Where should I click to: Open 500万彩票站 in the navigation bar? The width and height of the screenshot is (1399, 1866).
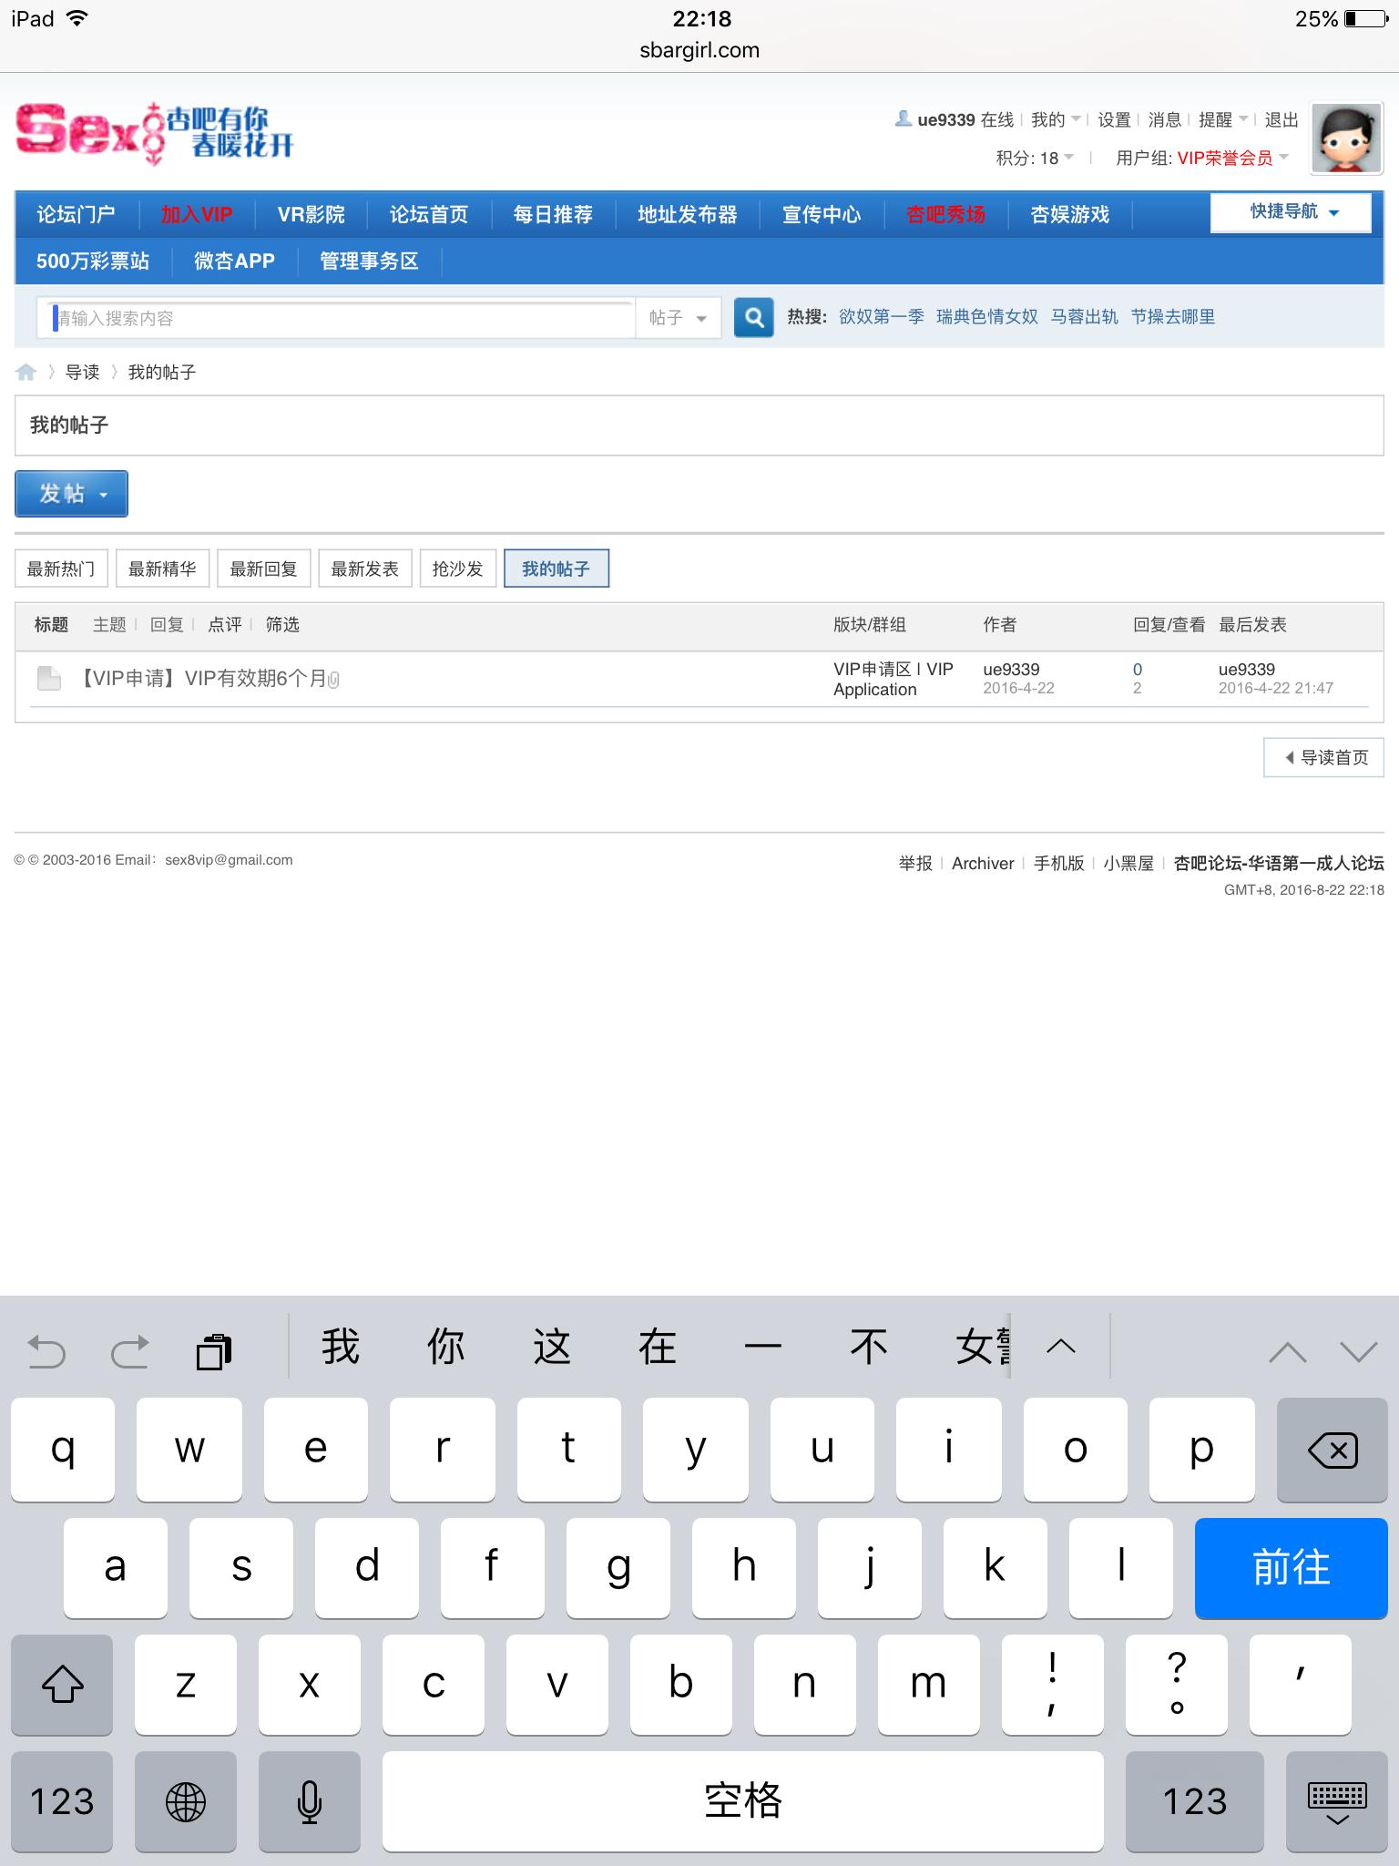[93, 261]
